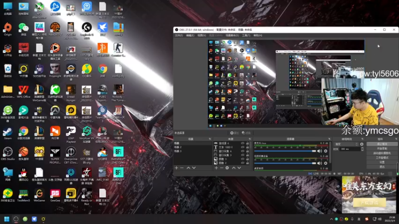Open the 工具(T) menu in OBS

(246, 35)
